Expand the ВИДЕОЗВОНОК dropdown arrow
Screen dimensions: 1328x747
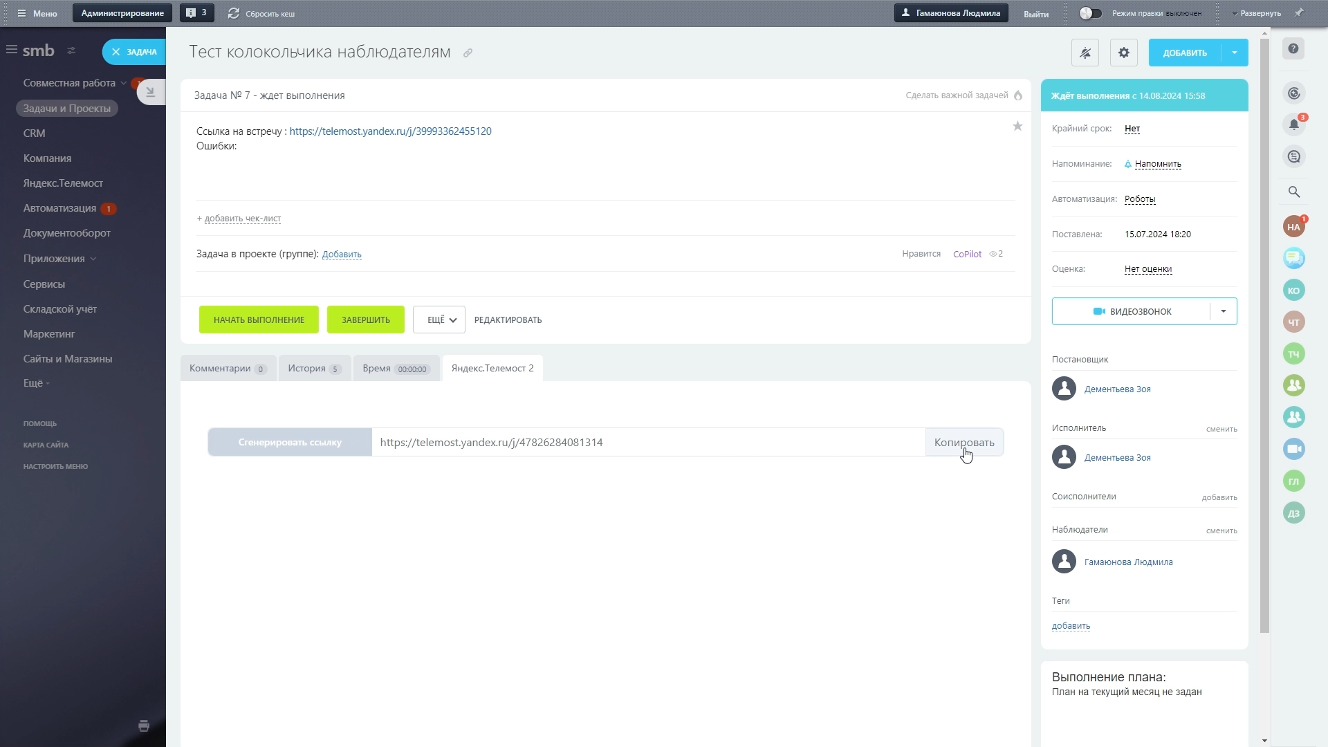(1223, 311)
